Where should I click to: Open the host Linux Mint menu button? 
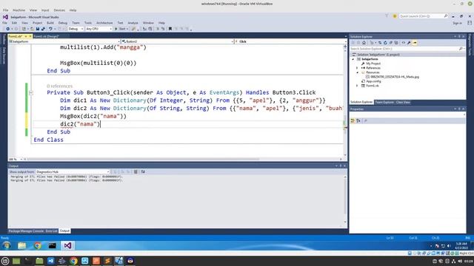tap(5, 261)
